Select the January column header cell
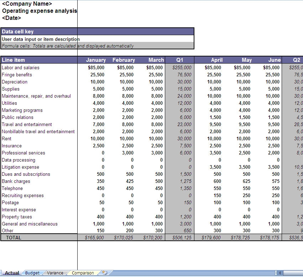This screenshot has height=277, width=303. [x=95, y=60]
